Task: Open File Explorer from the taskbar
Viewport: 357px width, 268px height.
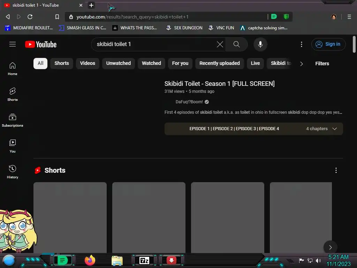Action: pos(117,260)
